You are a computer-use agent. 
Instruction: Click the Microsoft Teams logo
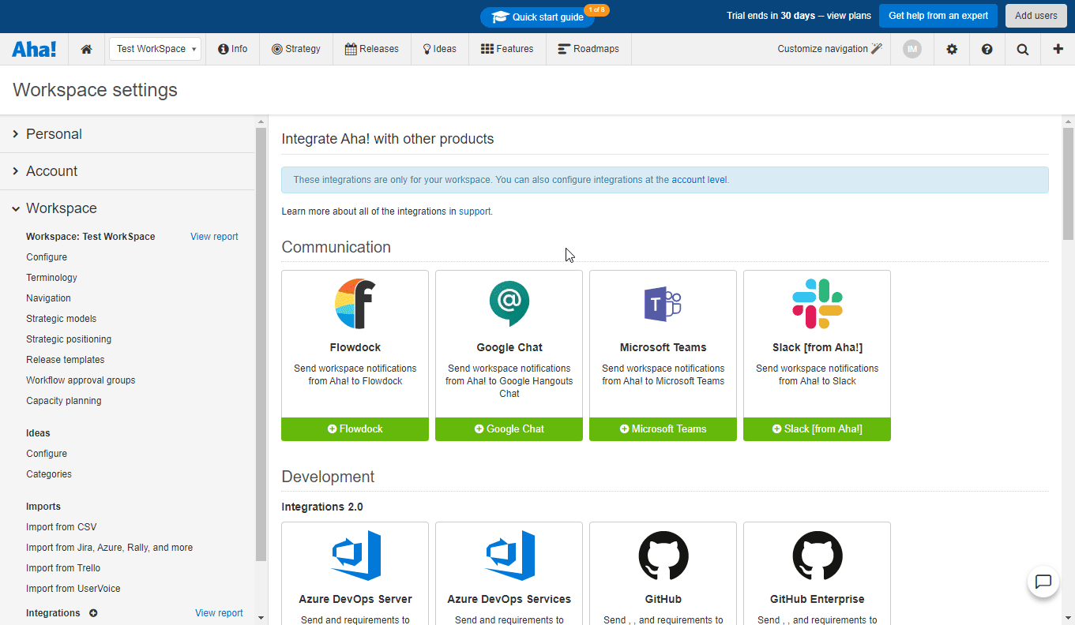click(663, 304)
